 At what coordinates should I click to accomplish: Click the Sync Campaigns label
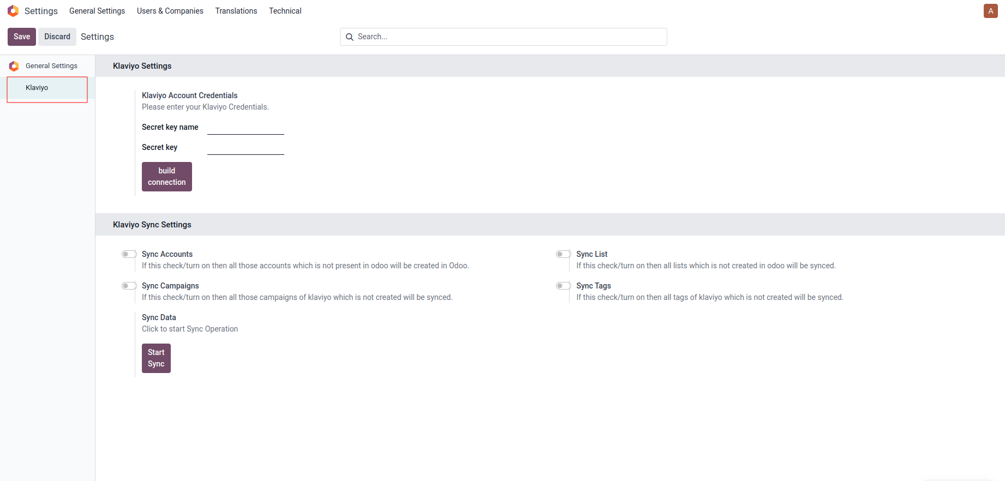[170, 286]
